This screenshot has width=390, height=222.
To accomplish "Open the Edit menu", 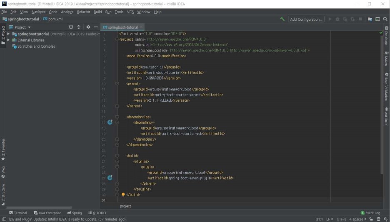I will point(13,12).
